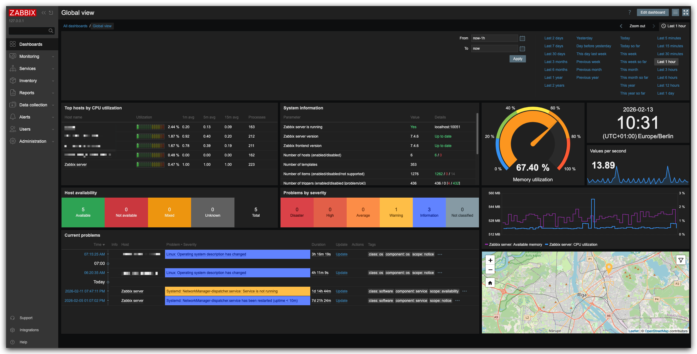Click the Reports document icon

click(x=13, y=92)
